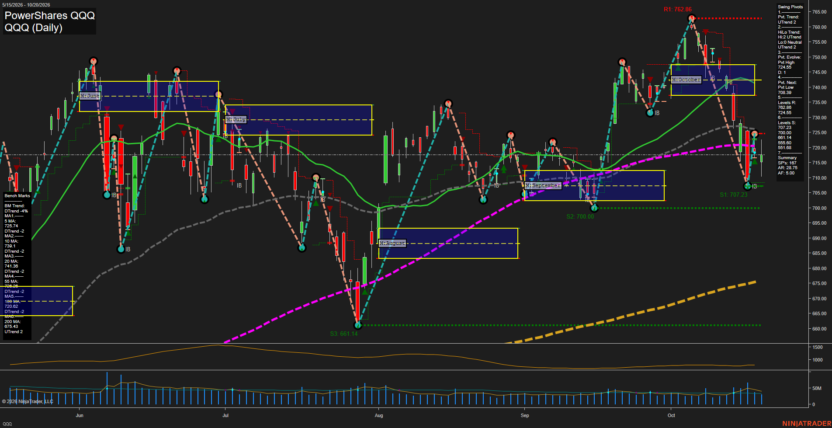This screenshot has width=832, height=428.
Task: Click the Bench Marks panel heading
Action: point(17,196)
